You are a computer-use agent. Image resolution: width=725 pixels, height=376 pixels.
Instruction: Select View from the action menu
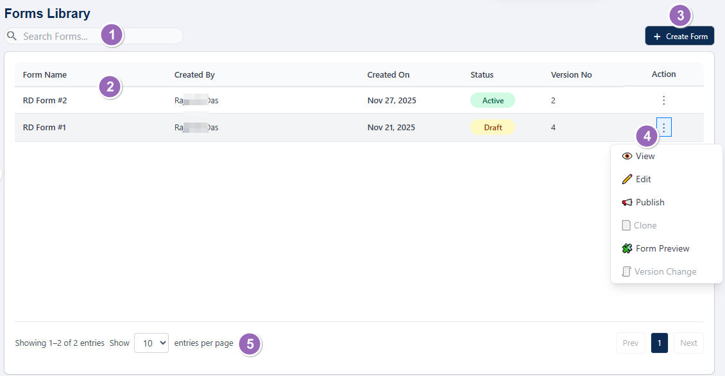[644, 156]
